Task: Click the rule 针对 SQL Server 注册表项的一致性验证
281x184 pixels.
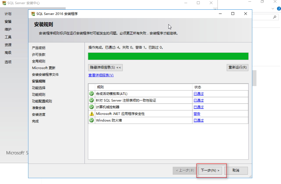Action: coord(126,100)
